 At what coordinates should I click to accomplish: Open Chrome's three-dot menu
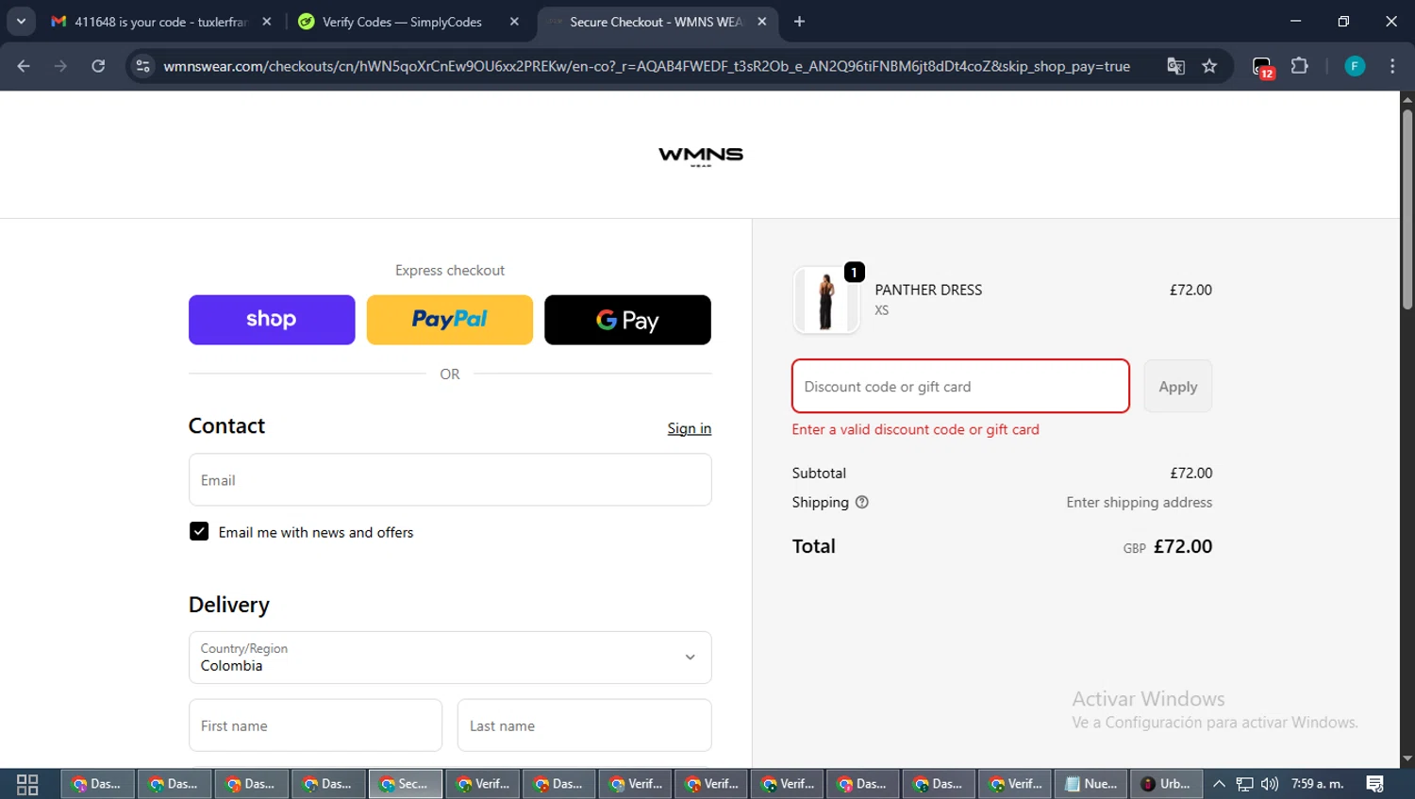pos(1392,66)
